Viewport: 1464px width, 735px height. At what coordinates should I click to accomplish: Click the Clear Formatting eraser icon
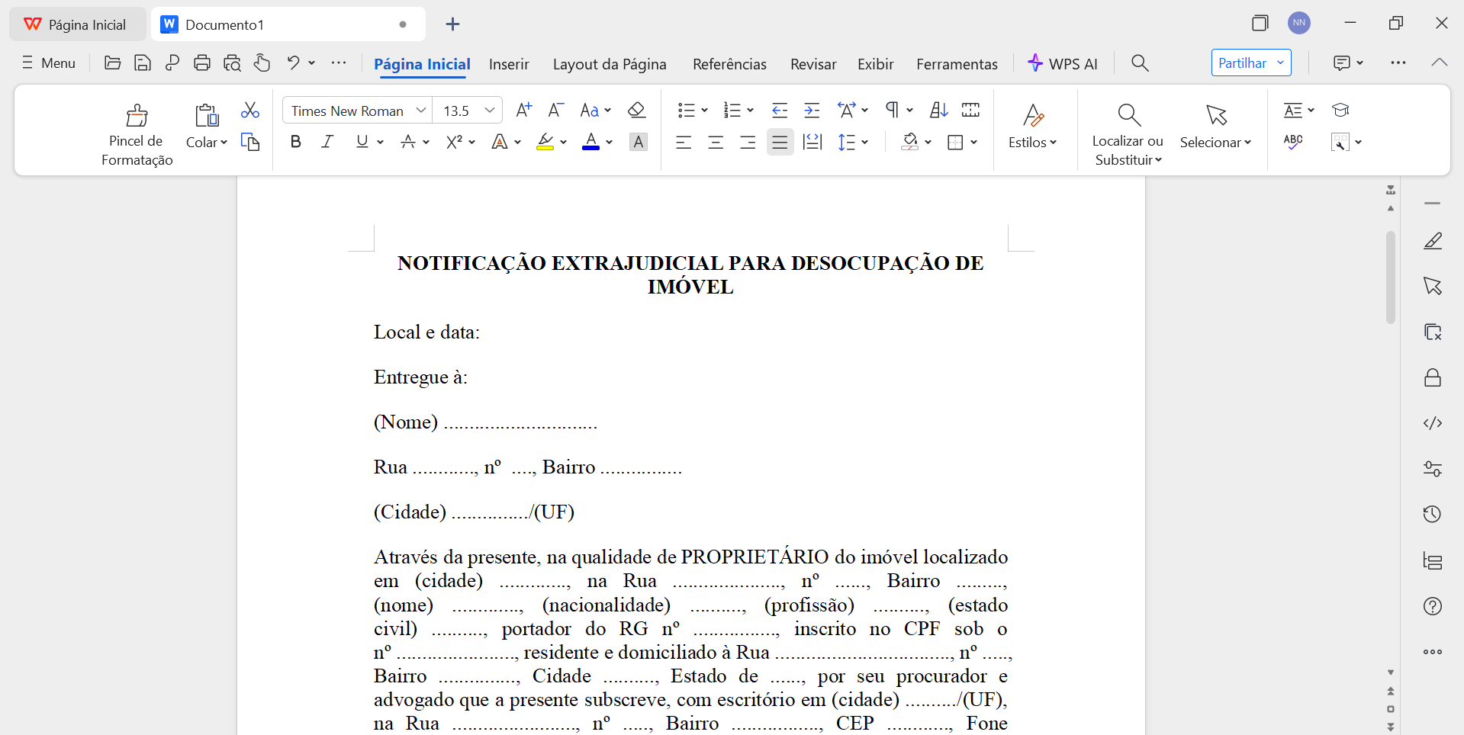tap(637, 111)
